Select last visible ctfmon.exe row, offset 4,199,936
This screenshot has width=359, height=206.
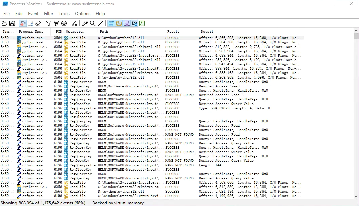pos(152,196)
